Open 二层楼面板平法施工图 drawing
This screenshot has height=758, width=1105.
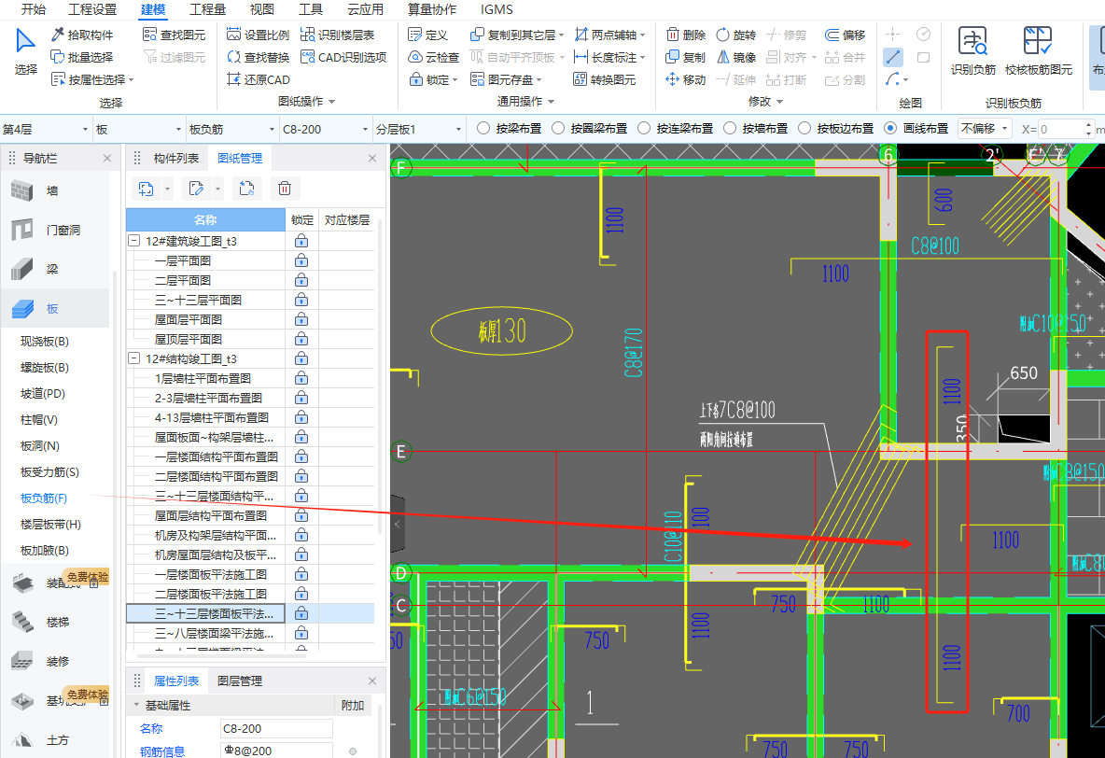pos(211,594)
